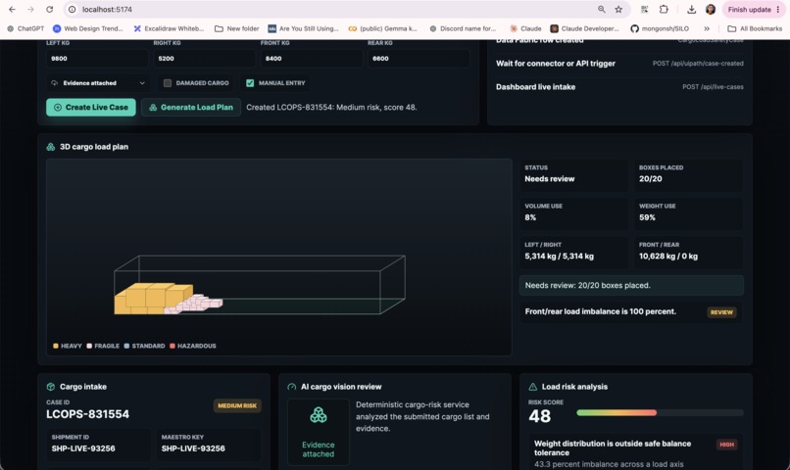790x470 pixels.
Task: Click the Fragile legend color swatch
Action: [89, 346]
